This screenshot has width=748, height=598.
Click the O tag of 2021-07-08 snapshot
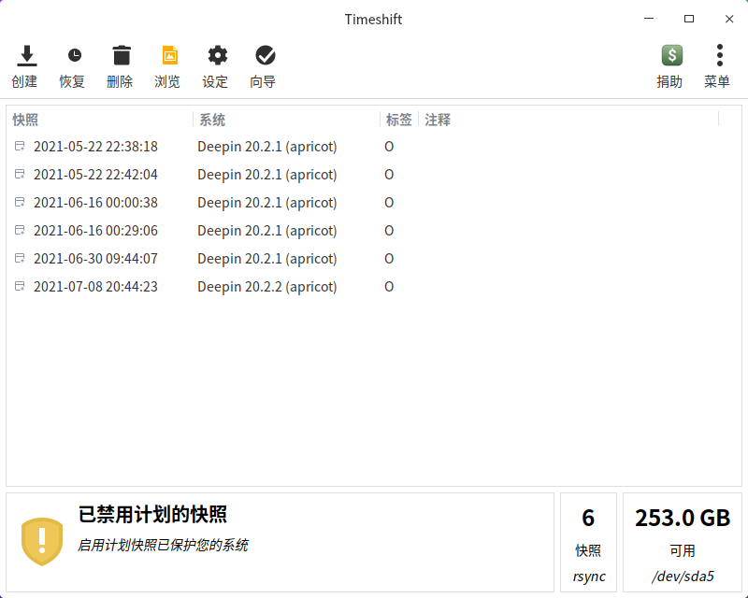click(389, 287)
